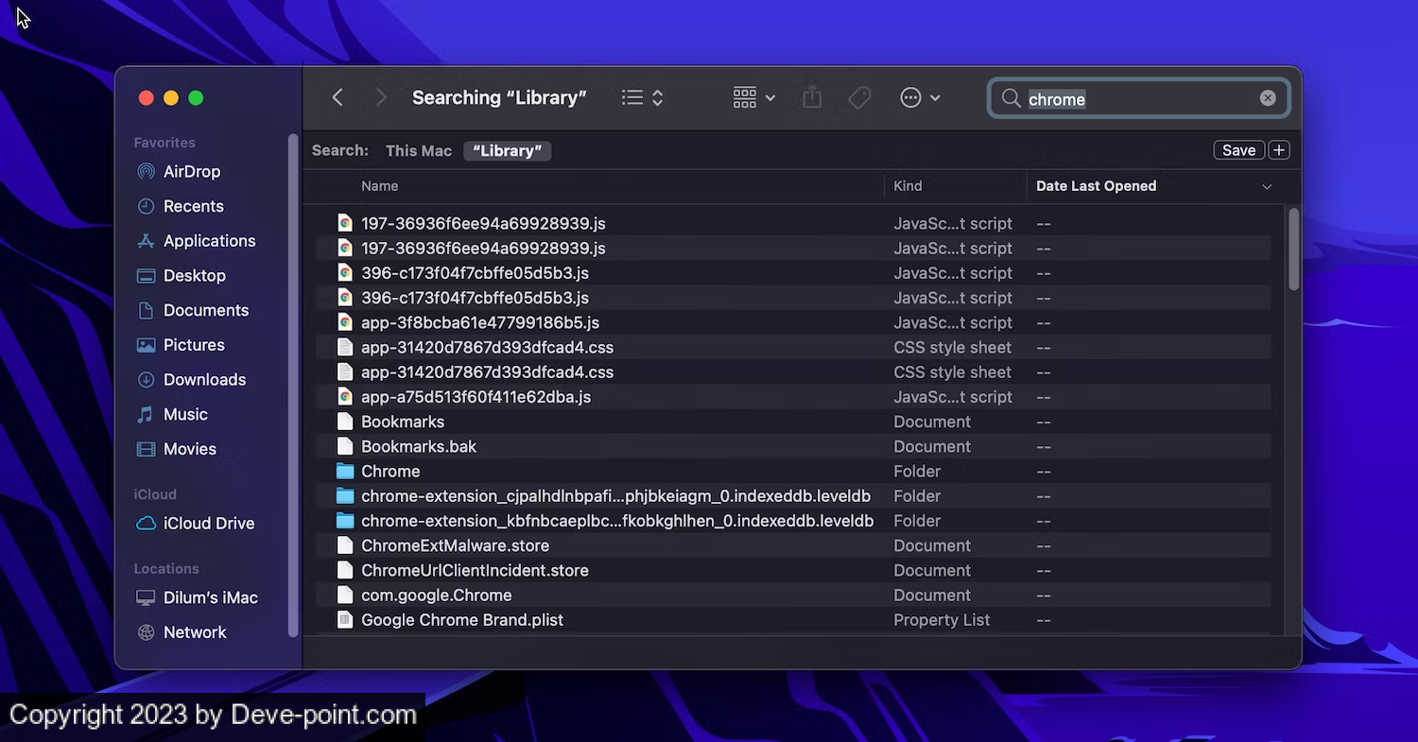Open AirDrop from the Finder sidebar
Image resolution: width=1418 pixels, height=742 pixels.
[x=179, y=172]
